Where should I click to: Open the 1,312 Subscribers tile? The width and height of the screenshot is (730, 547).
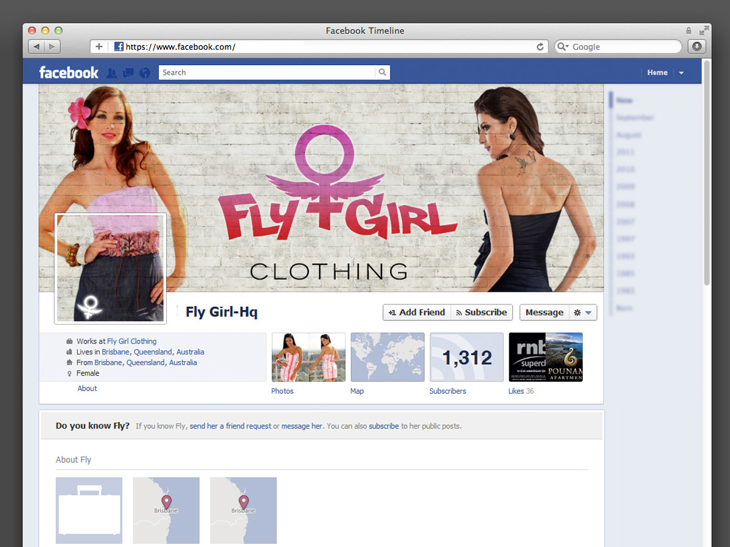pos(467,357)
